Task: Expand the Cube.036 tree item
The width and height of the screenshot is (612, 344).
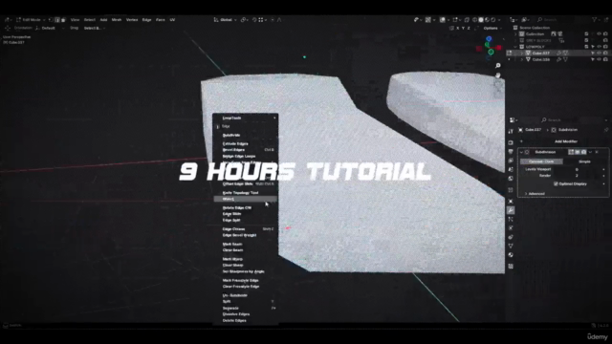Action: [522, 59]
